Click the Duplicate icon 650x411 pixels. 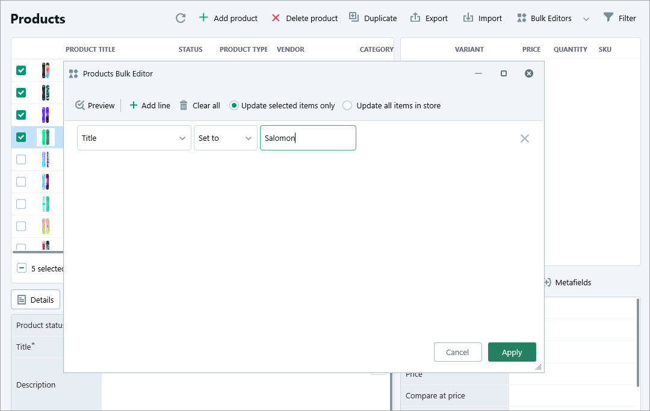click(354, 17)
